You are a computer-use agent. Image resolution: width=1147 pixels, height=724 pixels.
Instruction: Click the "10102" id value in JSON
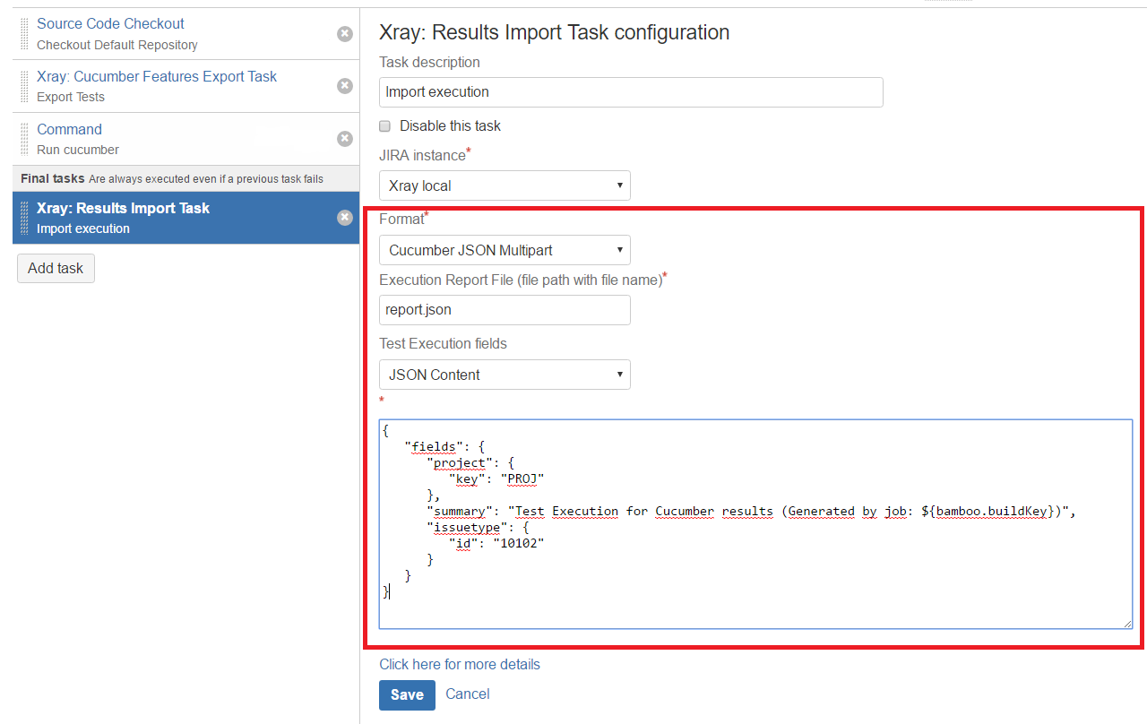coord(519,544)
